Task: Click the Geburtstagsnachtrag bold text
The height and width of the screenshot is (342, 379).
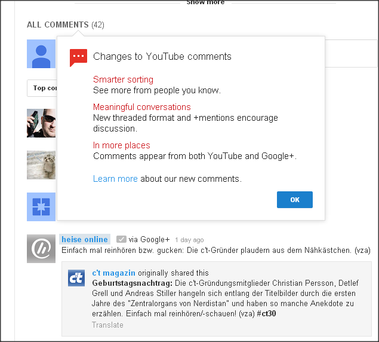Action: [133, 283]
